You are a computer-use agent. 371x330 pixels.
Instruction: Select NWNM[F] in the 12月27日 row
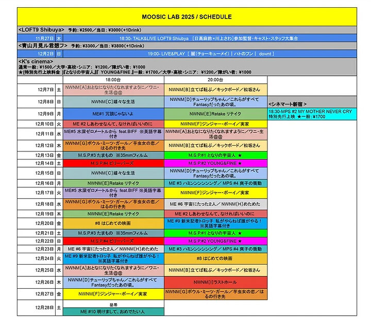tap(113, 294)
